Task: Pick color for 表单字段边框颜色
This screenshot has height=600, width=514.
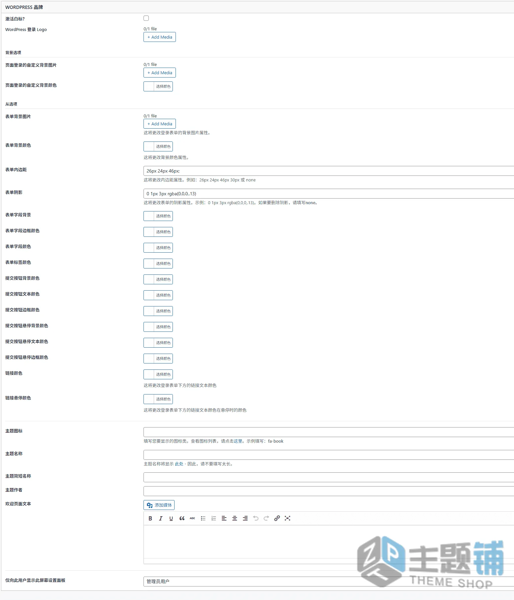Action: (x=158, y=232)
